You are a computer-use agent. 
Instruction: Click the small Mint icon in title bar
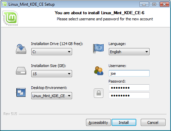pyautogui.click(x=4, y=4)
